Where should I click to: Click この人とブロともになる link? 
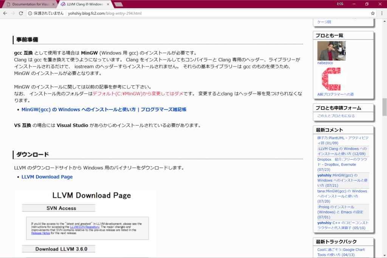[336, 116]
